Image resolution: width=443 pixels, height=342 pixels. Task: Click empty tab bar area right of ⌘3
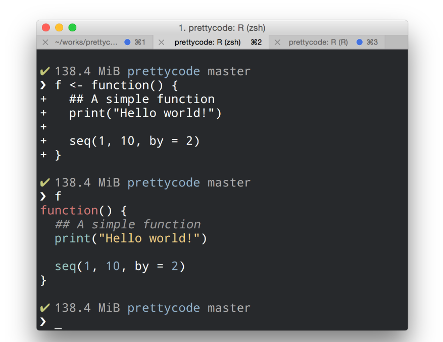coord(396,42)
